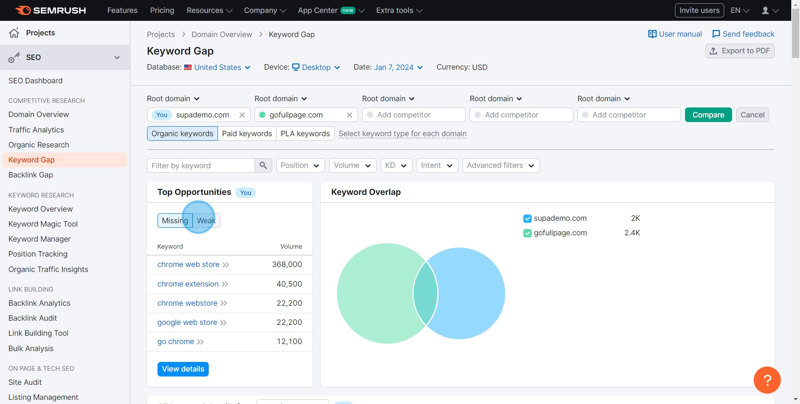Open Site Audit in the sidebar
The image size is (800, 404).
25,382
